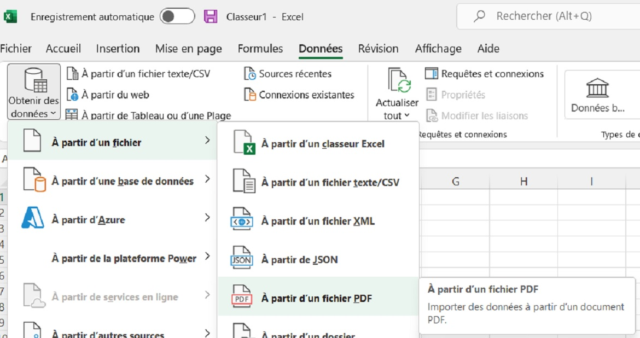The image size is (640, 338).
Task: Click the purple save floppy icon
Action: pyautogui.click(x=211, y=17)
